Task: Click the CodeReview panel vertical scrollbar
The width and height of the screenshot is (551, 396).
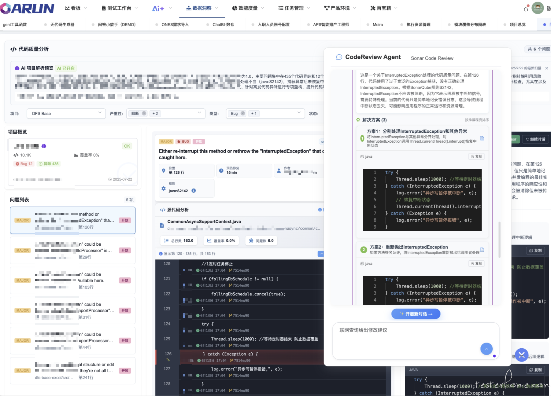Action: pos(500,240)
